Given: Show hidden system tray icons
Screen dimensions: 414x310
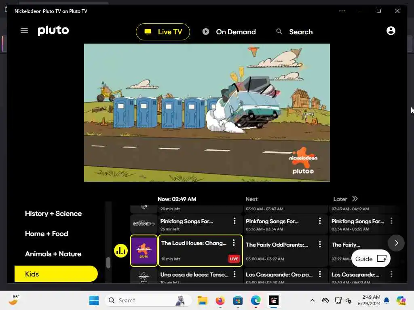Looking at the screenshot, I should (x=313, y=300).
